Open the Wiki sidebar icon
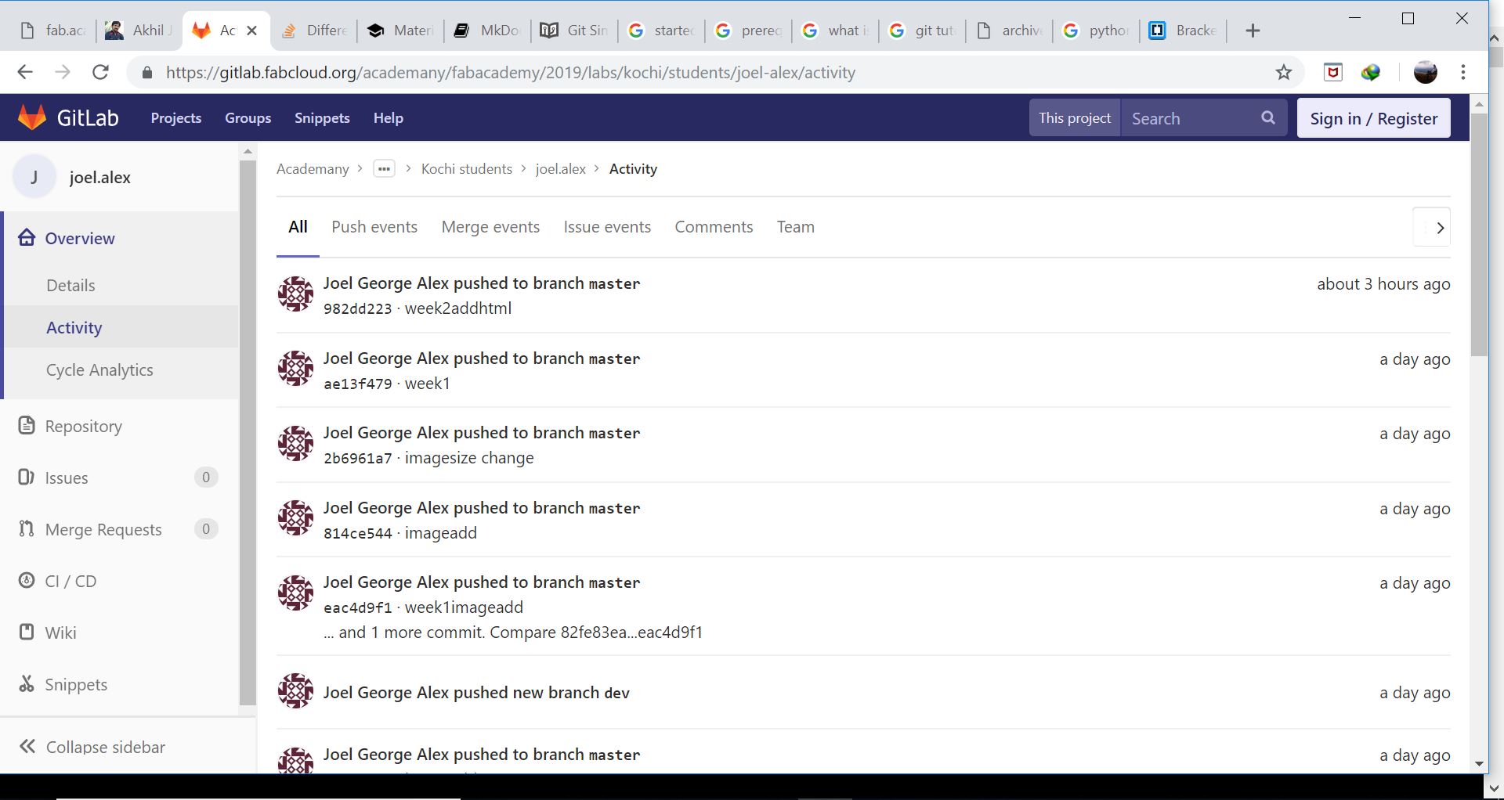1504x800 pixels. click(27, 632)
